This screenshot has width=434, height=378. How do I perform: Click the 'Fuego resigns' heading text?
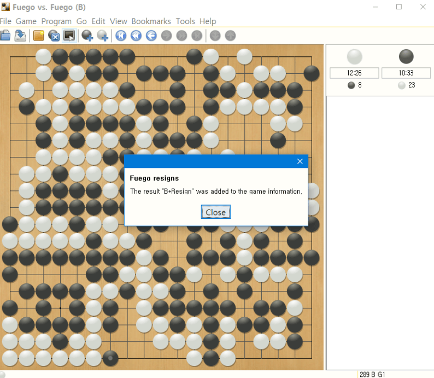[154, 178]
